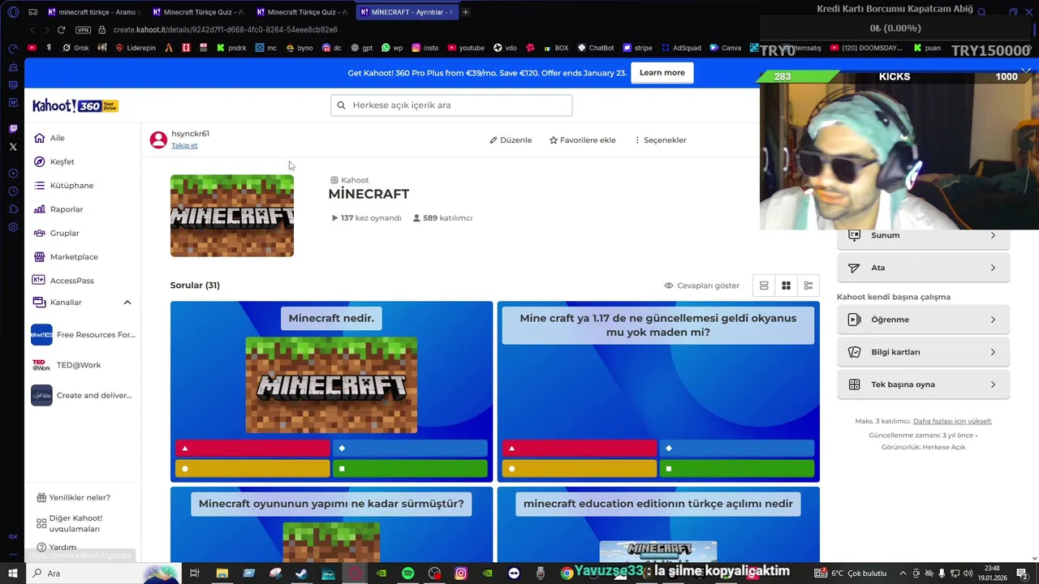Click blue diamond answer on 'Minecraft nedir.'
Screen dimensions: 1039x584
(x=410, y=448)
